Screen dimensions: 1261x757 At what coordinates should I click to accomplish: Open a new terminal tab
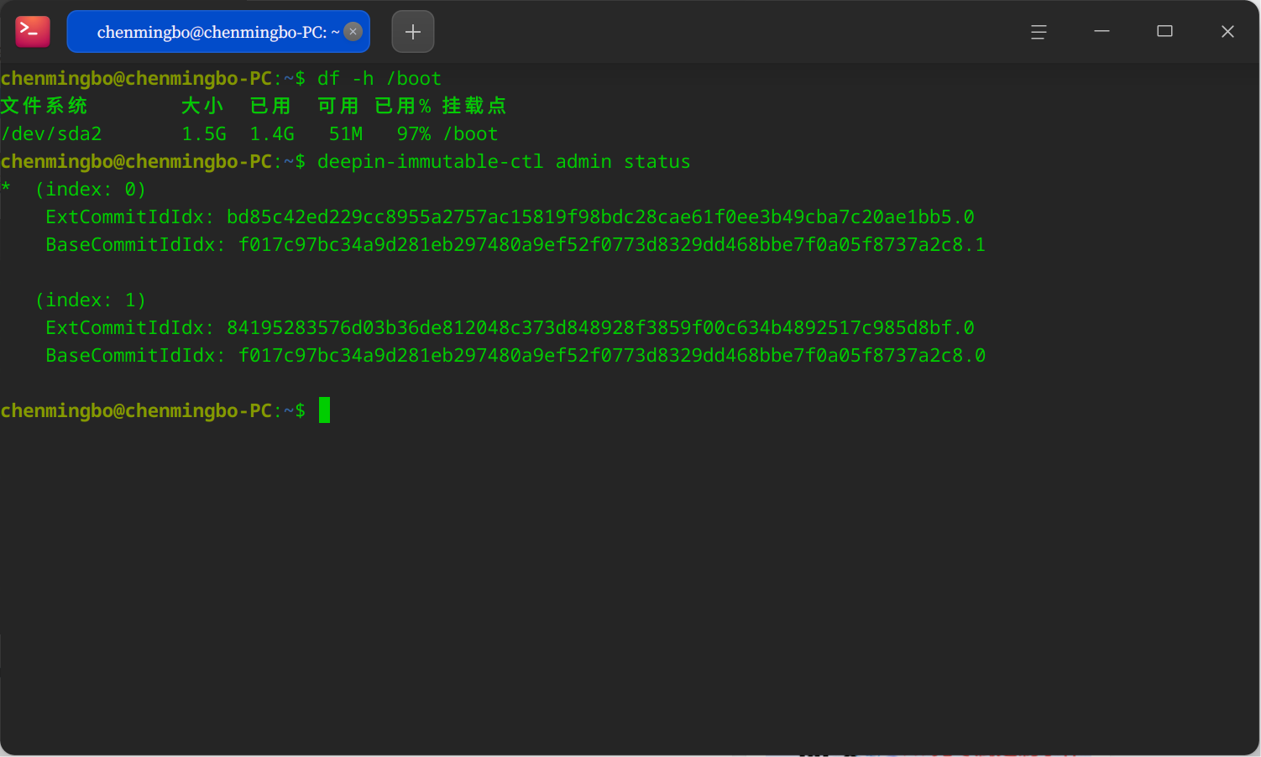(x=413, y=32)
